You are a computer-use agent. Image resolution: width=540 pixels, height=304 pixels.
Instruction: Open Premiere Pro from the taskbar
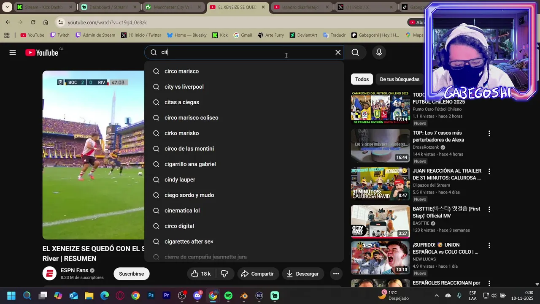[166, 296]
